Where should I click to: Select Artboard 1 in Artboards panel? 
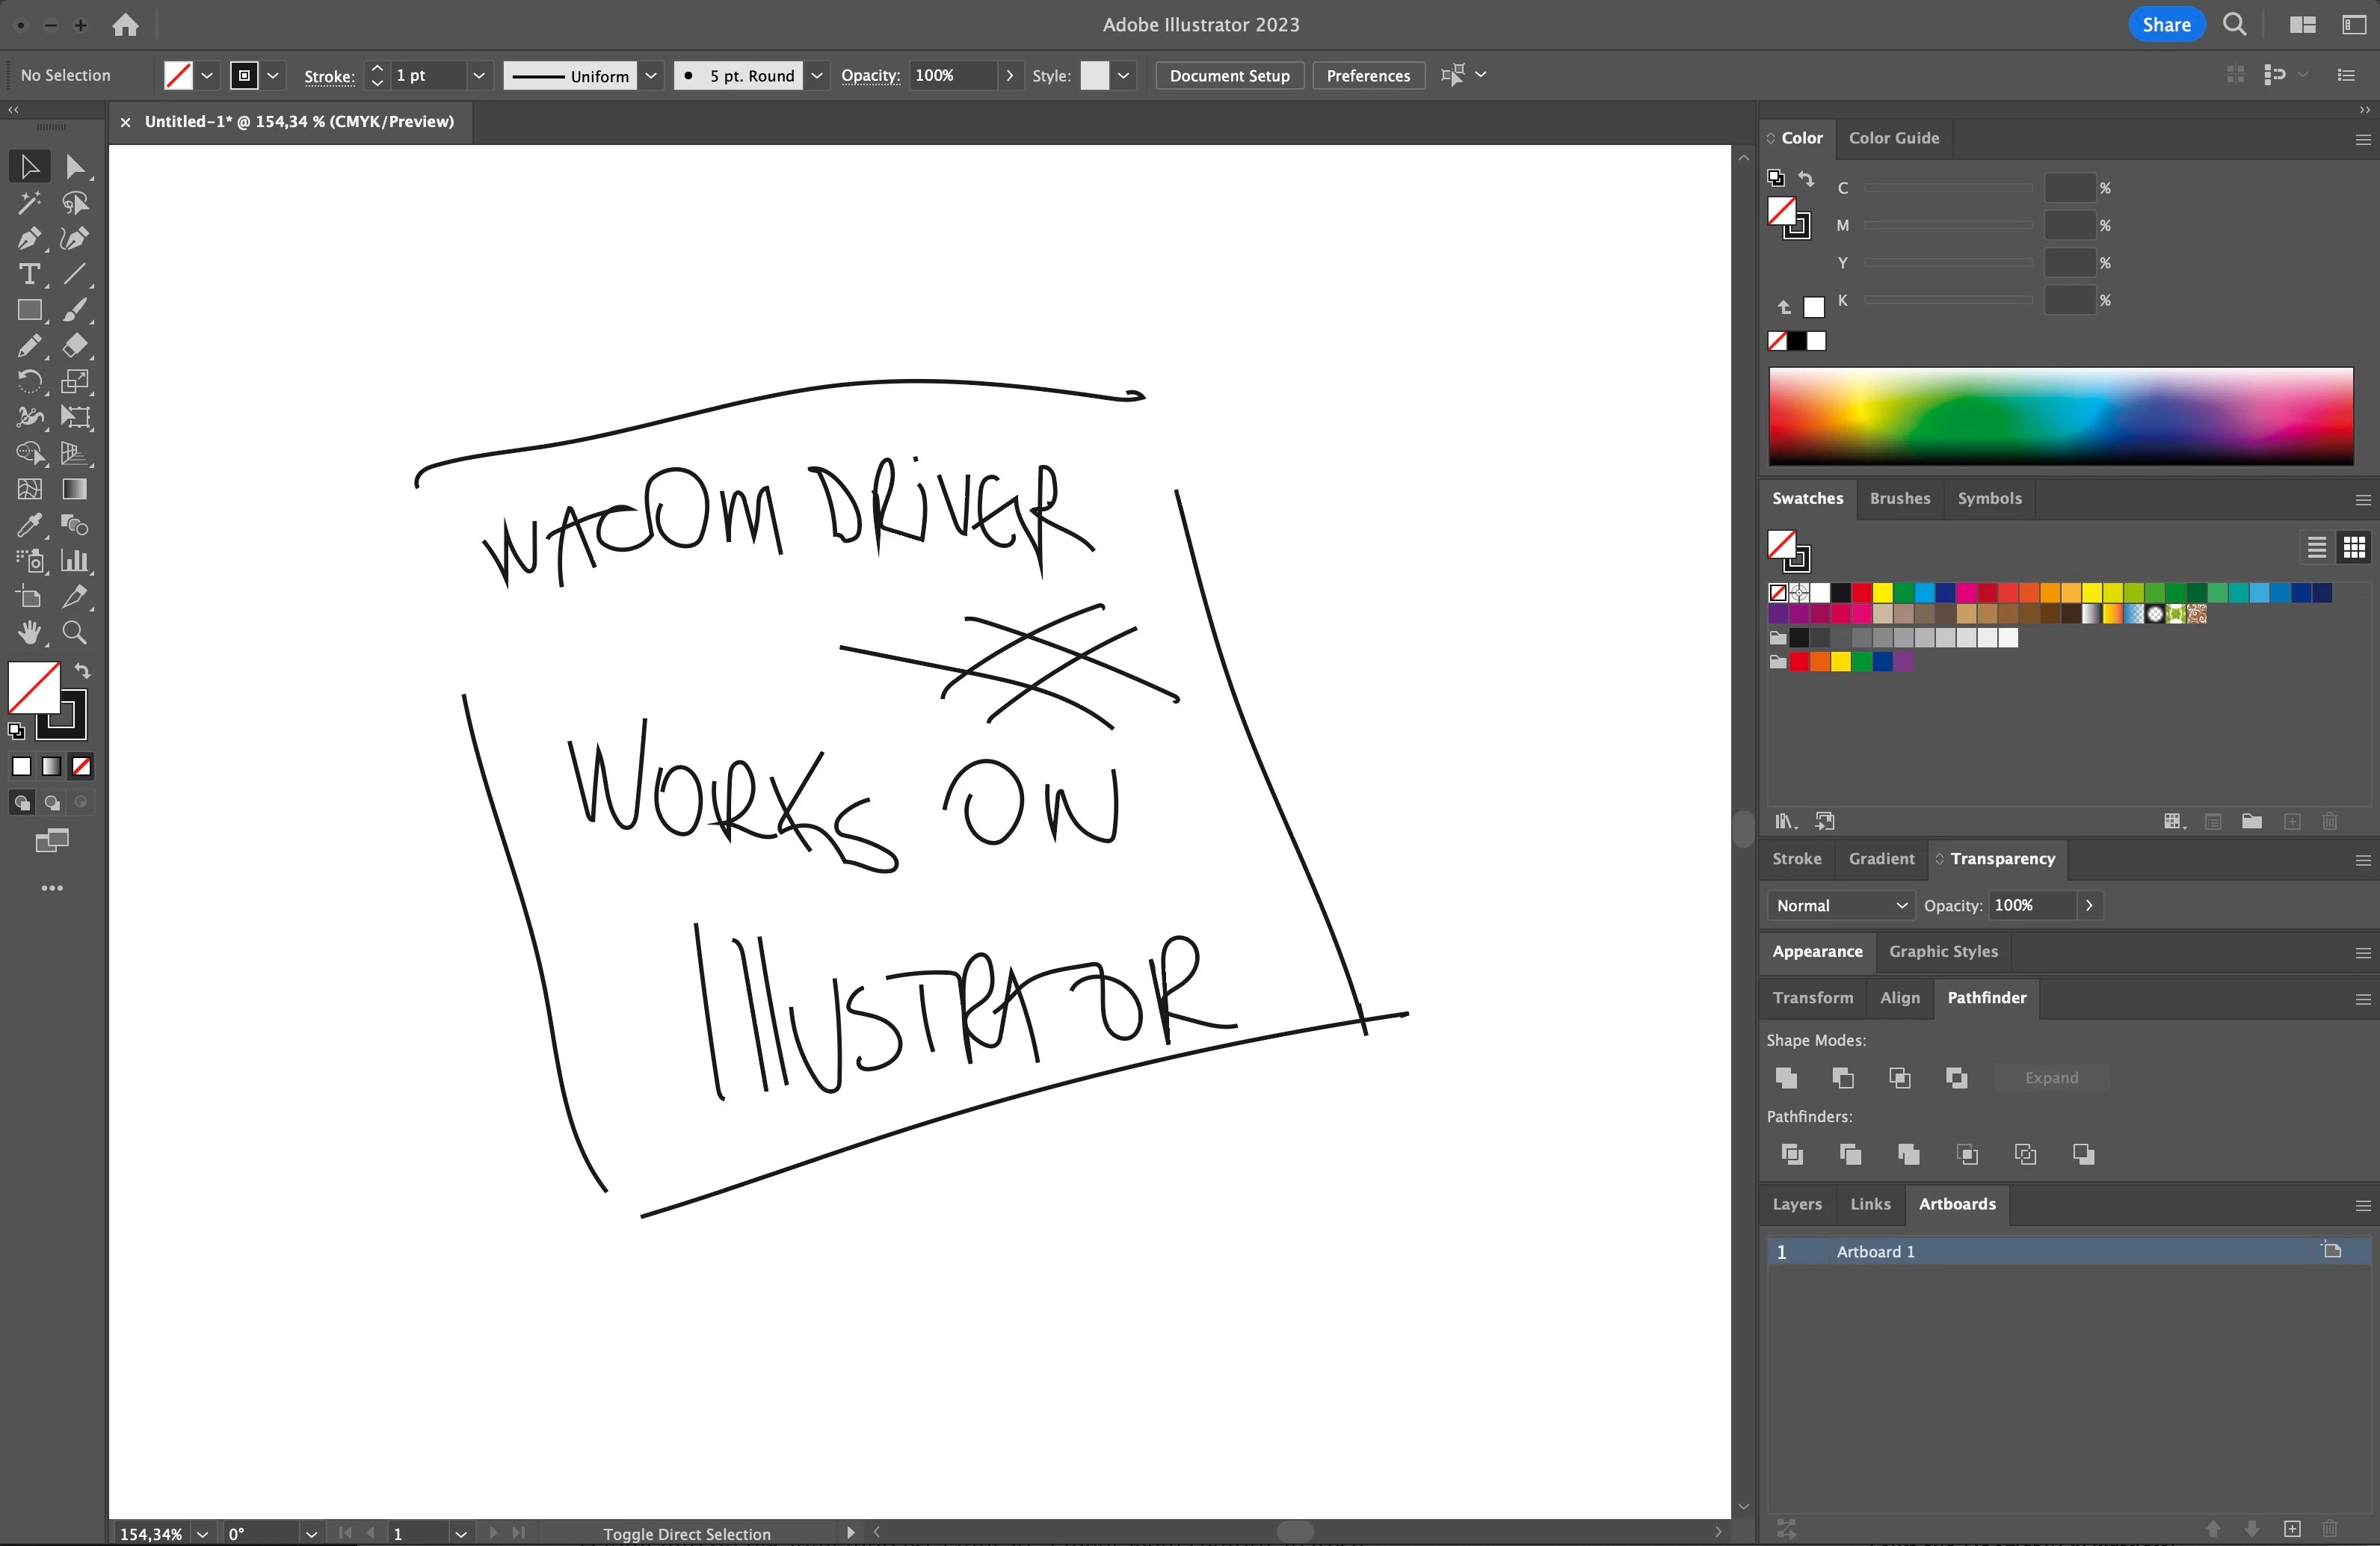tap(1875, 1251)
